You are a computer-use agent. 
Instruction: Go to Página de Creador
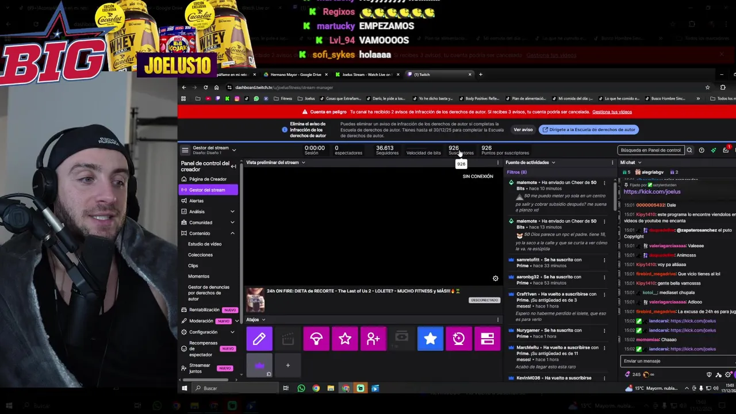click(x=208, y=179)
